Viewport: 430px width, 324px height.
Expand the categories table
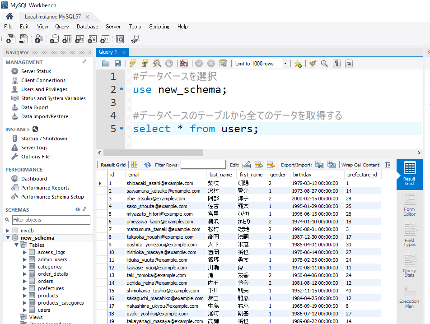25,267
